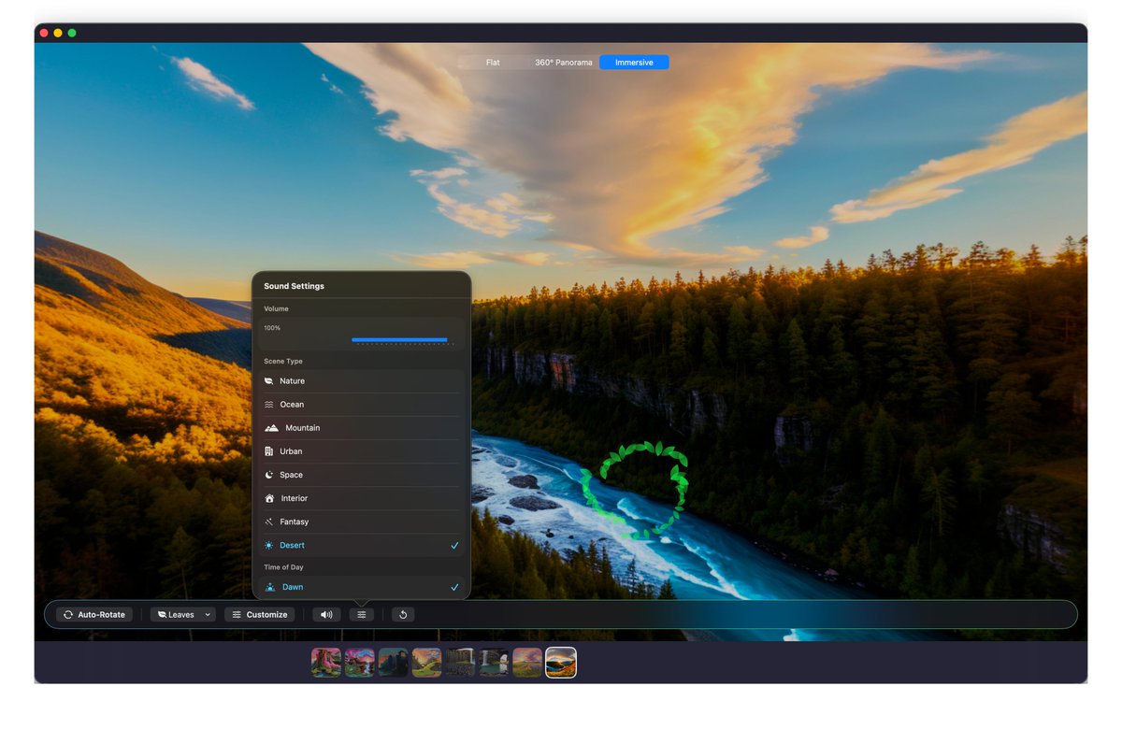This screenshot has width=1122, height=729.
Task: Toggle the Auto-Rotate button
Action: click(93, 615)
